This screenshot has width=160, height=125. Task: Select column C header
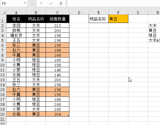(x=57, y=13)
